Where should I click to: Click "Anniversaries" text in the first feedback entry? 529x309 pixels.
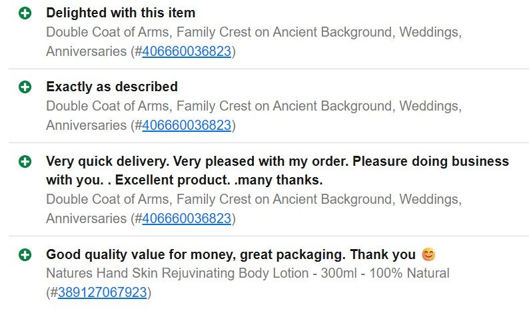click(x=87, y=52)
